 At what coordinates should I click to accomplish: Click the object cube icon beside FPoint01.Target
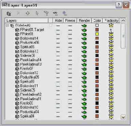point(17,30)
